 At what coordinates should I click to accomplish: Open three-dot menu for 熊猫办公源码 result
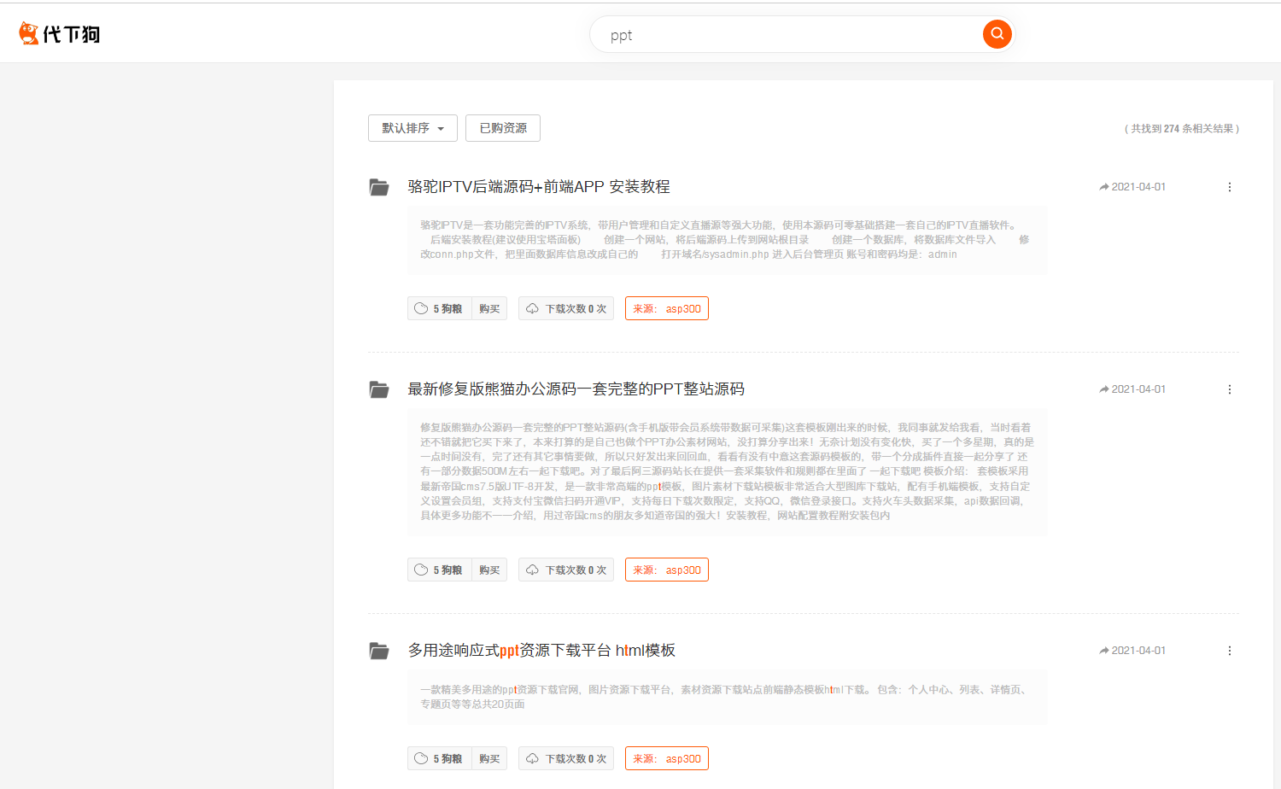point(1229,389)
